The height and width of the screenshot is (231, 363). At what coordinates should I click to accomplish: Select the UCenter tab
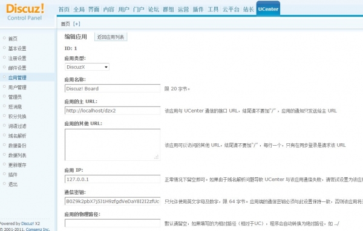click(x=268, y=9)
